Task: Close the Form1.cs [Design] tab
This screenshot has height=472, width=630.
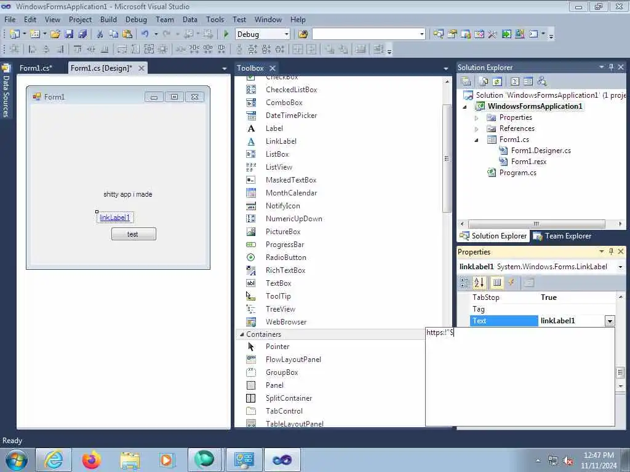Action: [x=142, y=68]
